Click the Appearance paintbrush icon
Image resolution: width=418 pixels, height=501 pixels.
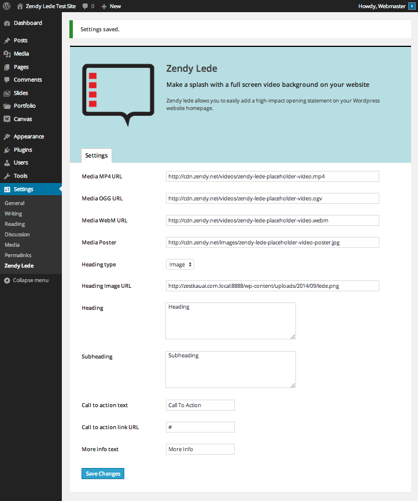[7, 137]
